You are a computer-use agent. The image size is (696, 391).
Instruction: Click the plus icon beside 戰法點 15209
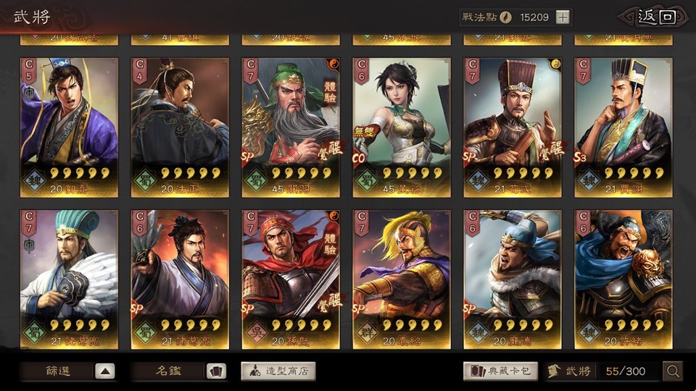point(563,17)
